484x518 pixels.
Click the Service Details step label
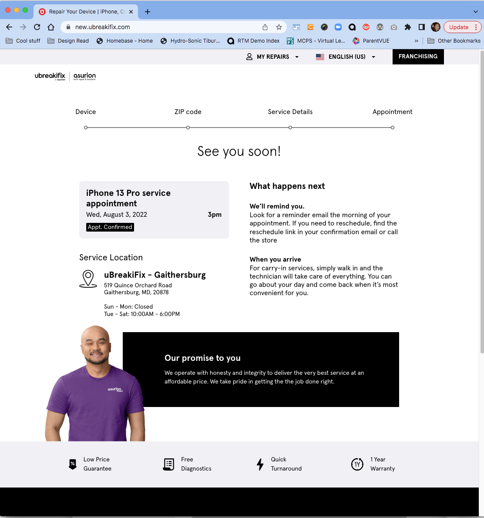point(290,112)
